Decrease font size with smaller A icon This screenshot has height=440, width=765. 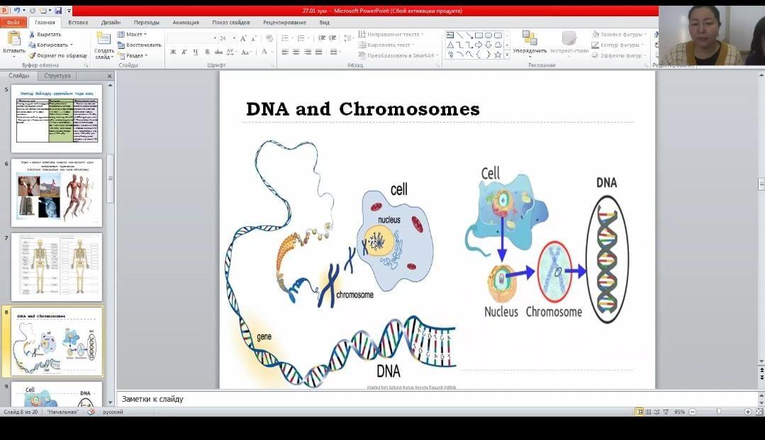pos(253,38)
